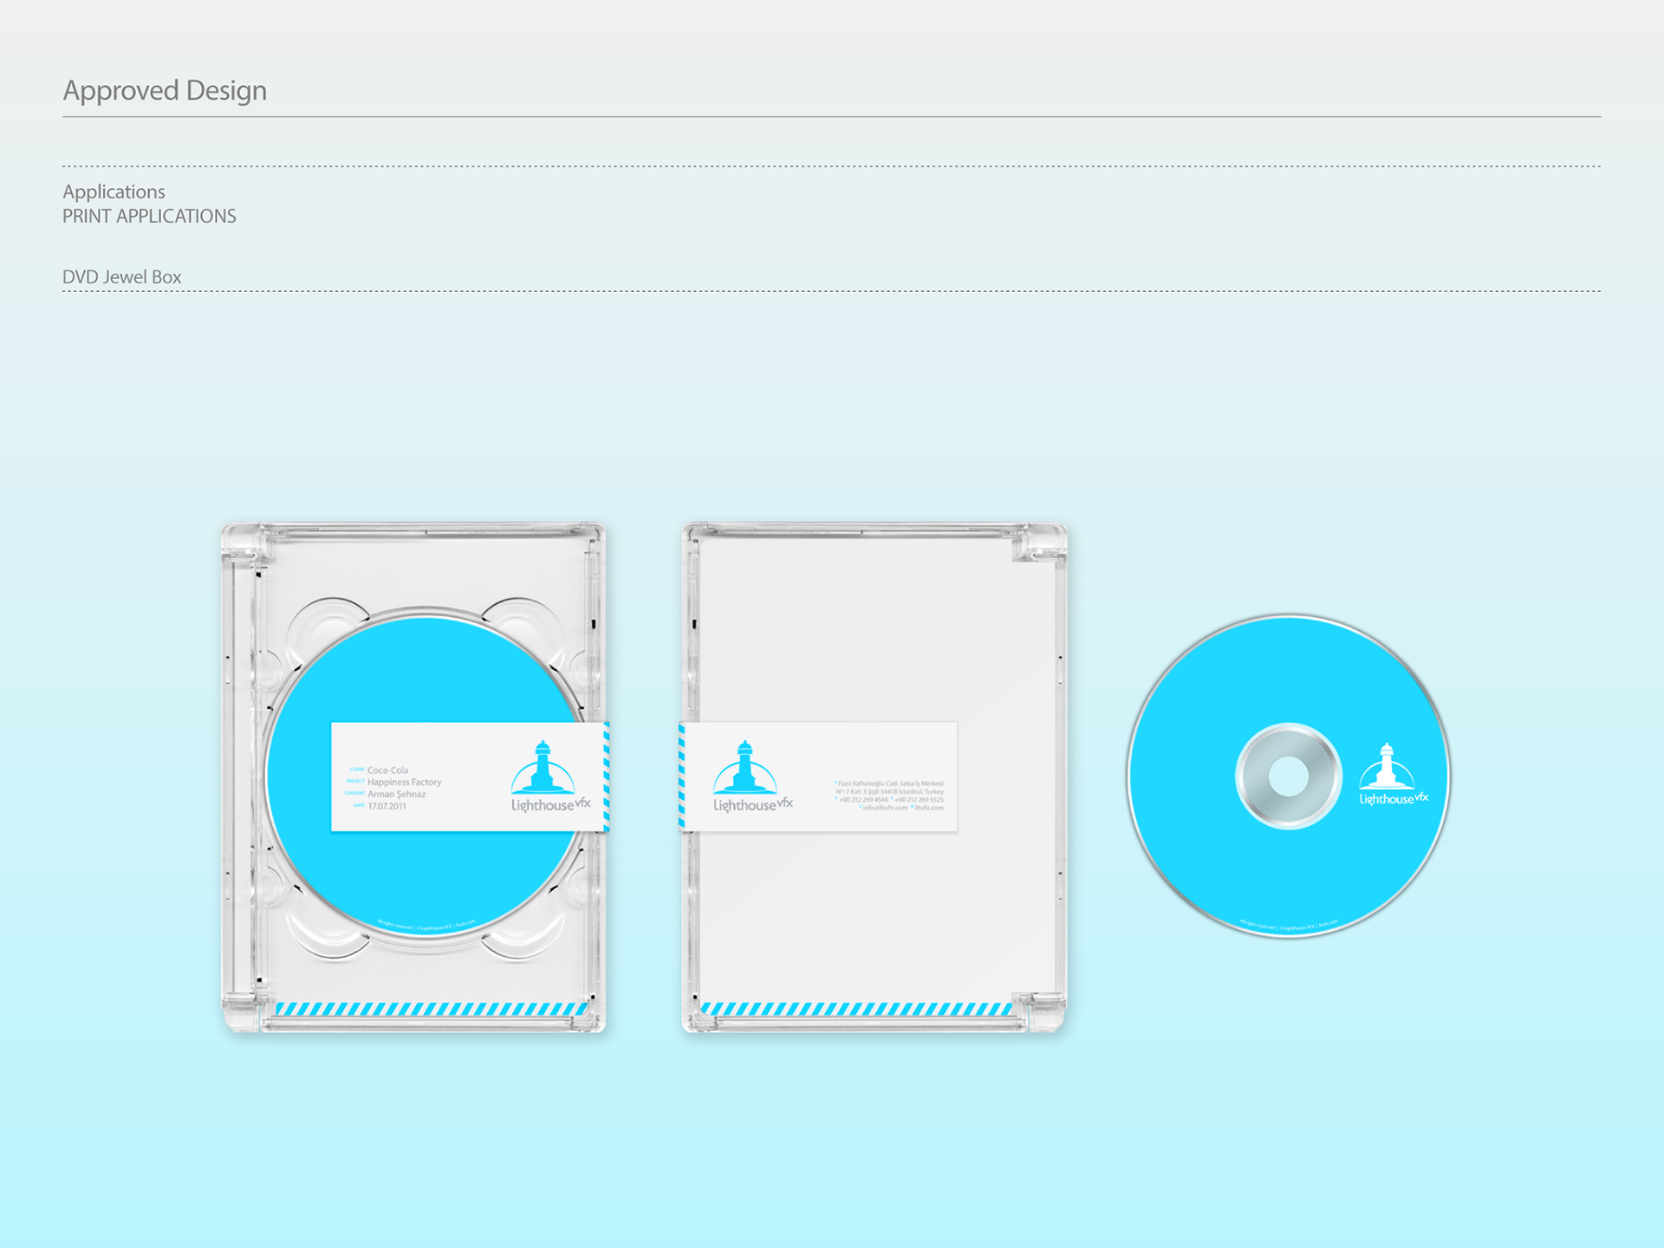This screenshot has width=1664, height=1248.
Task: Click the 'lighthouse vfx' wordmark on standalone disc
Action: point(1394,798)
